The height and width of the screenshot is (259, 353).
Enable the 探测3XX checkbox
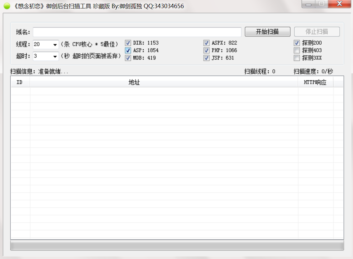click(x=297, y=58)
